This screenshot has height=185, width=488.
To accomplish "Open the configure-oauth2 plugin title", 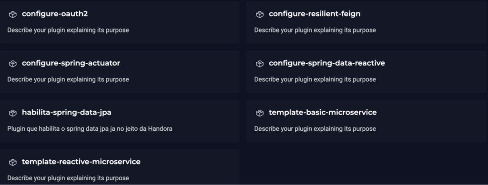I will [x=55, y=14].
